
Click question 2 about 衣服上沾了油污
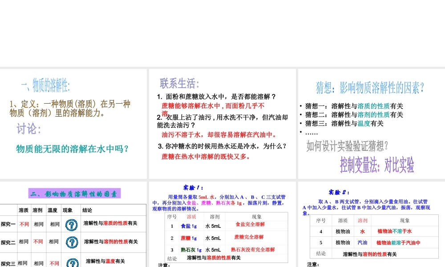click(222, 121)
